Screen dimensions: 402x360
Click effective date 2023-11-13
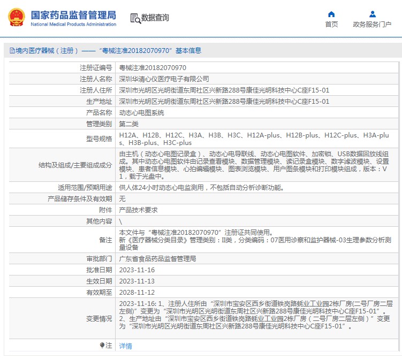pos(137,281)
